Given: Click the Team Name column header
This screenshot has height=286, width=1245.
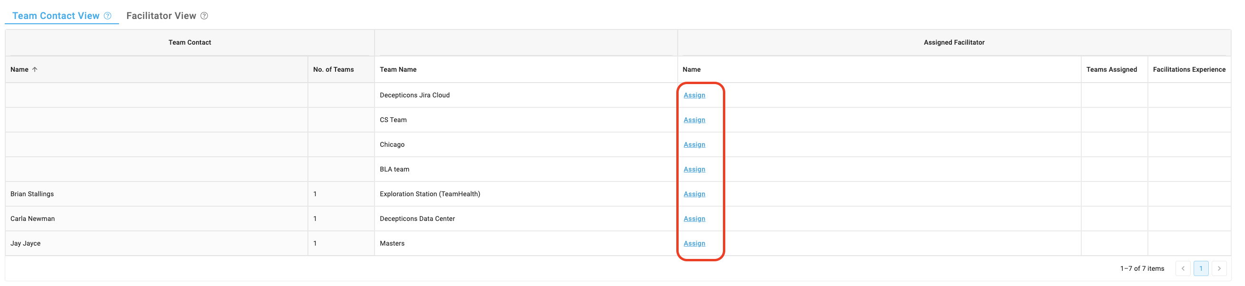Looking at the screenshot, I should [526, 69].
